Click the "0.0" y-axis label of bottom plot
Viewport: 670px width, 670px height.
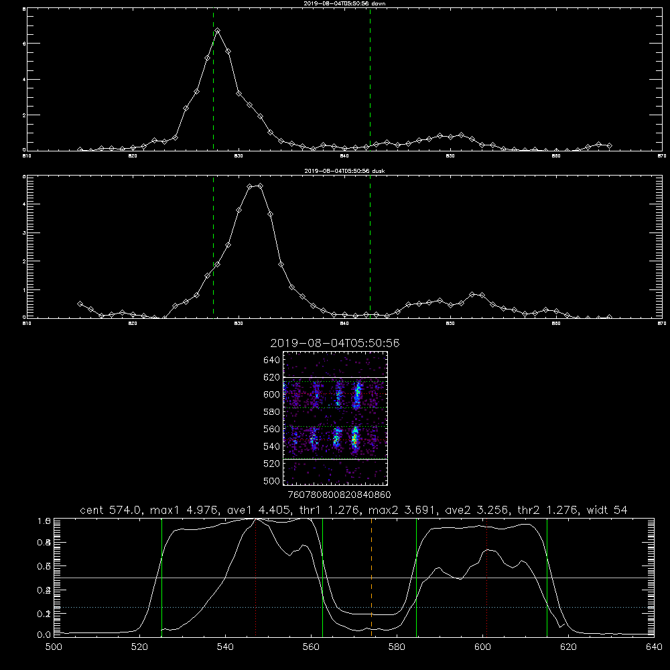(44, 634)
